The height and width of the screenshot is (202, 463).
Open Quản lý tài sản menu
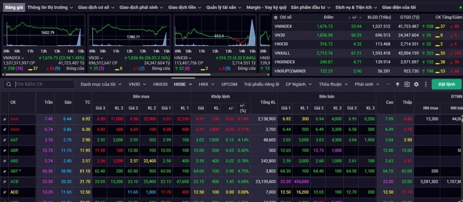click(224, 7)
